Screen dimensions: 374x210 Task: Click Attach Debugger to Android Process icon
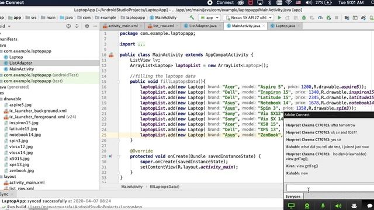pyautogui.click(x=328, y=17)
